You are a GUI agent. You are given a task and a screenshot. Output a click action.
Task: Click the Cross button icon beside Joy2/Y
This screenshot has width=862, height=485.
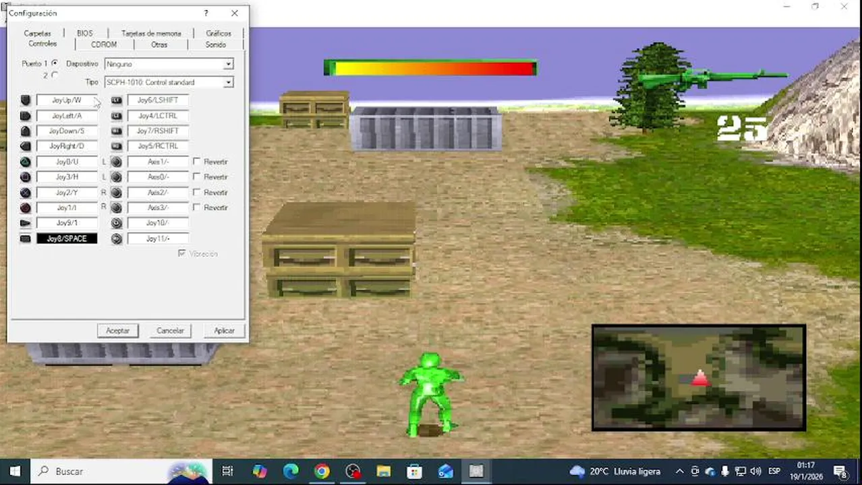[26, 193]
